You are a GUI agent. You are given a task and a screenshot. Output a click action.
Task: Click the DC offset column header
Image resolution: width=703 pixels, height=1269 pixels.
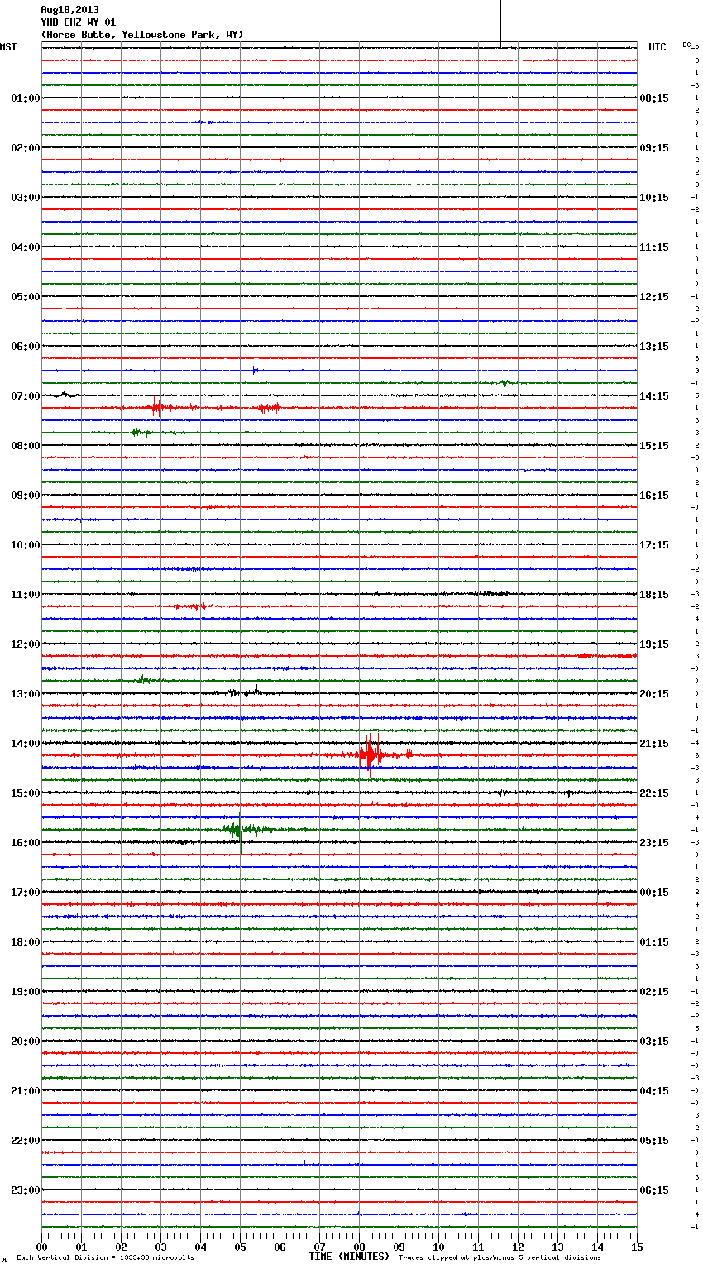687,45
